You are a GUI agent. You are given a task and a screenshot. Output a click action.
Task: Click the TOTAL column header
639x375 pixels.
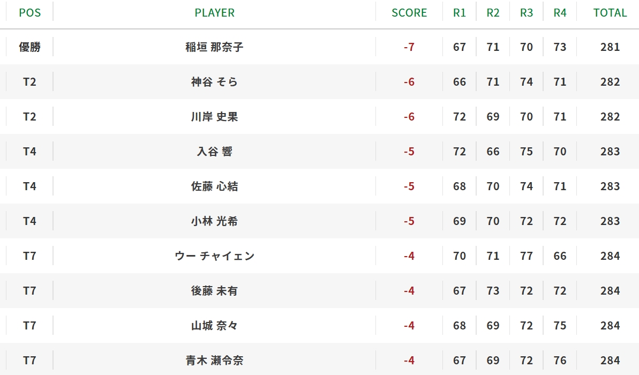(610, 13)
